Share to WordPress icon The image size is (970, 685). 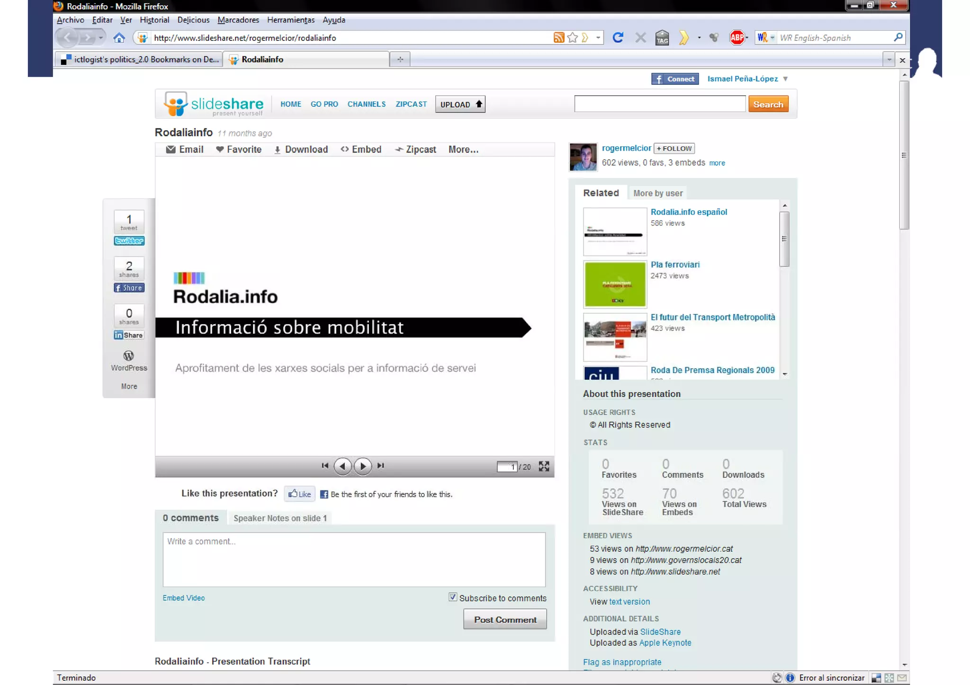(x=129, y=356)
